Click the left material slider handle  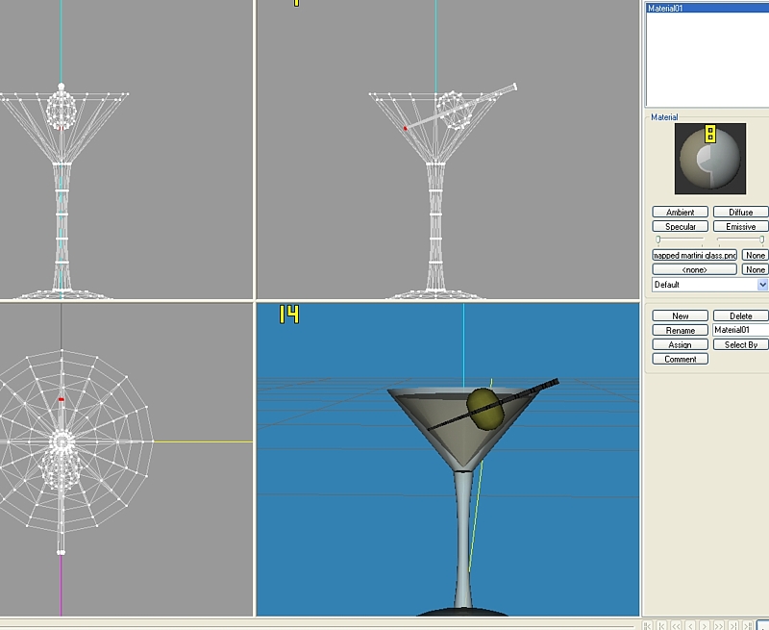(658, 239)
